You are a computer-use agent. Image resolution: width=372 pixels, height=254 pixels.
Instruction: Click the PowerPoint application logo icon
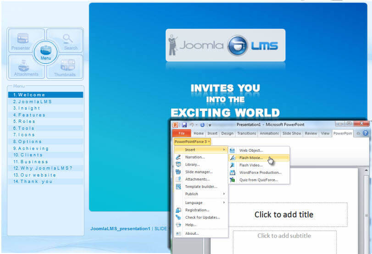click(175, 125)
